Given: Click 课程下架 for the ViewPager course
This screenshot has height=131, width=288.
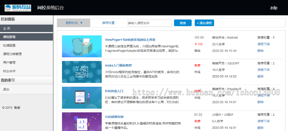Looking at the screenshot, I should 263,44.
